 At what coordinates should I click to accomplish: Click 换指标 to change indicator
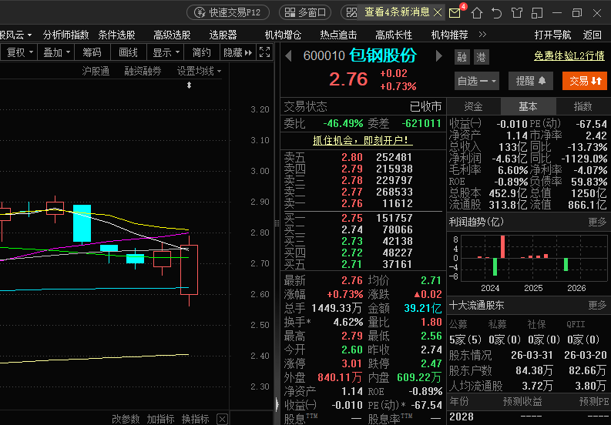[x=195, y=419]
